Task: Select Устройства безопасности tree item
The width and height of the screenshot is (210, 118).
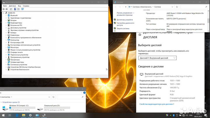Action: click(20, 70)
